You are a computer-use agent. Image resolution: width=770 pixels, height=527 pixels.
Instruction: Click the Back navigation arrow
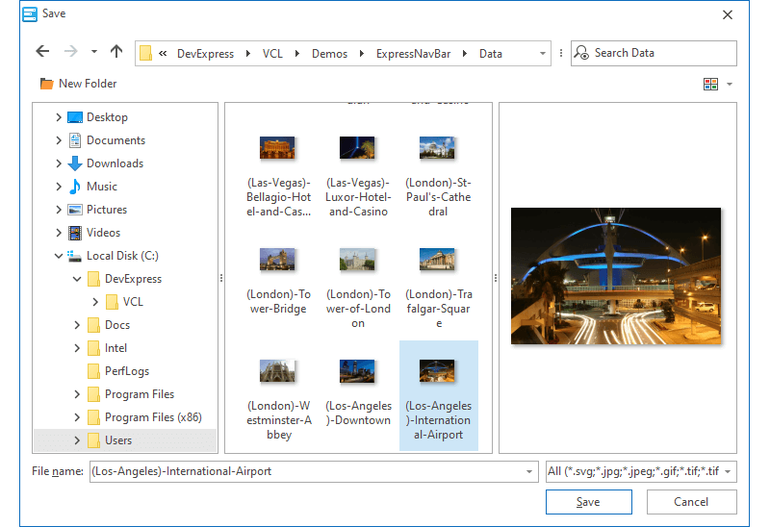tap(42, 52)
